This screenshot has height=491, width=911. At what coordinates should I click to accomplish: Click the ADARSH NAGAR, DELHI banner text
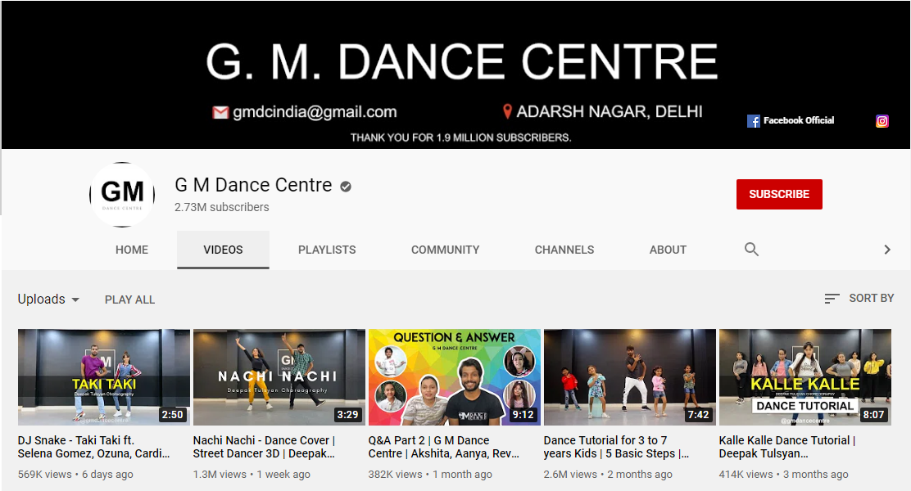click(610, 111)
